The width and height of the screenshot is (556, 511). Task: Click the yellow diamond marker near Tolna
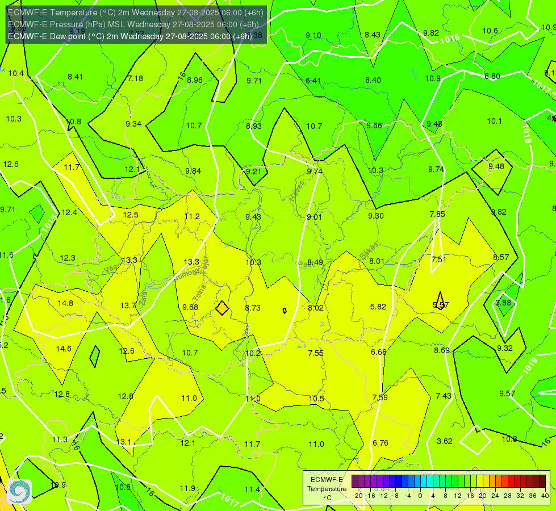pyautogui.click(x=222, y=308)
